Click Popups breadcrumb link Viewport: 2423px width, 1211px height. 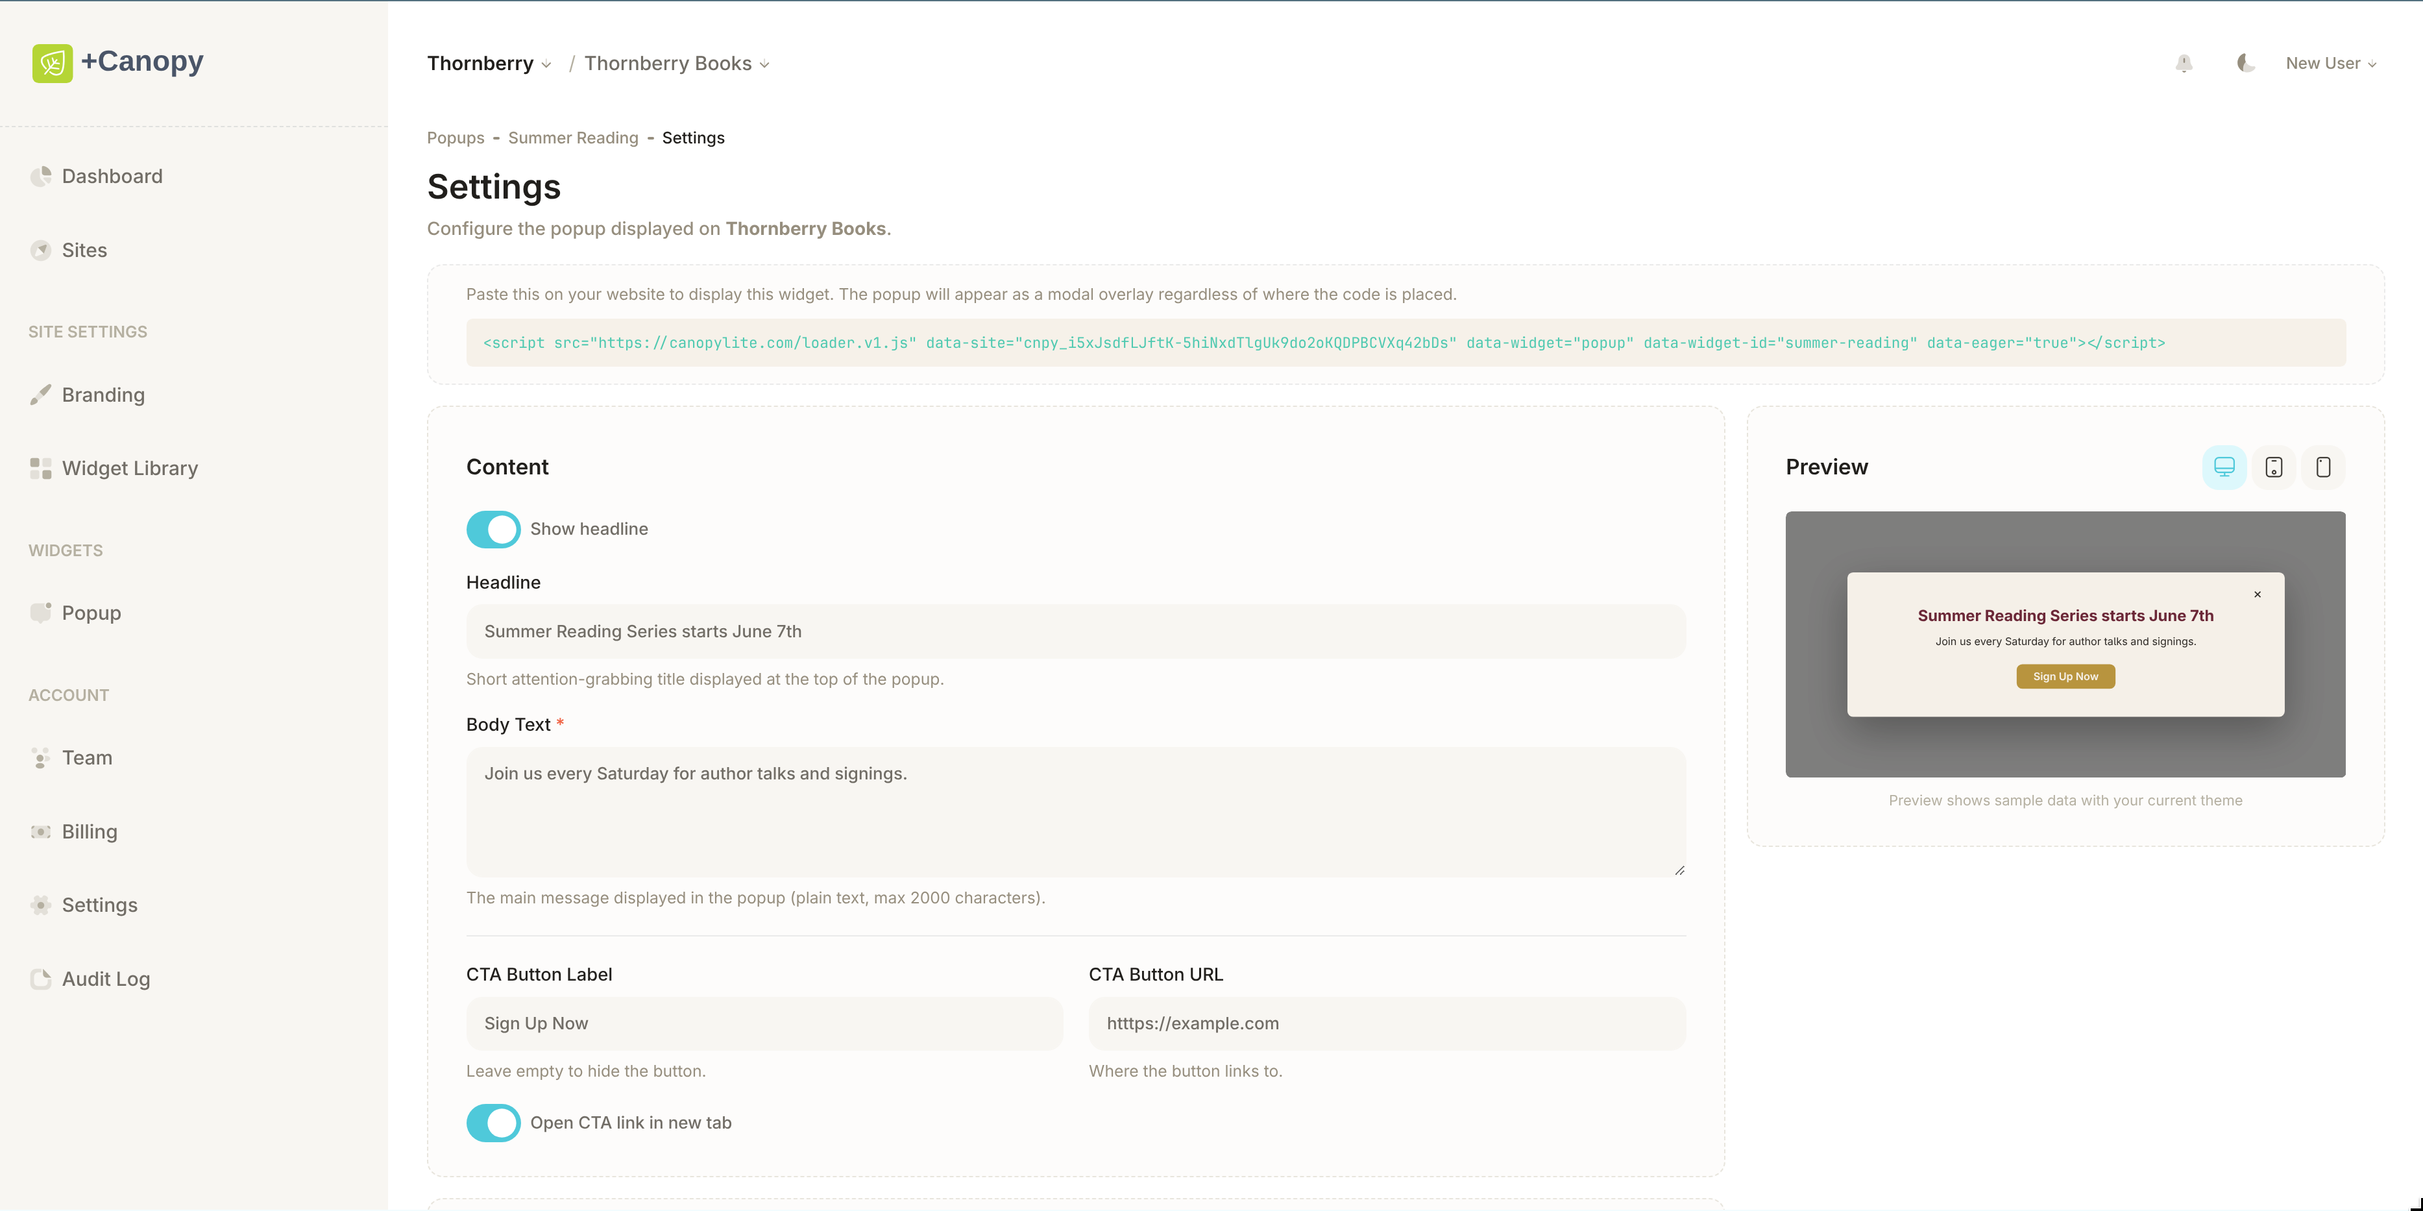tap(456, 138)
